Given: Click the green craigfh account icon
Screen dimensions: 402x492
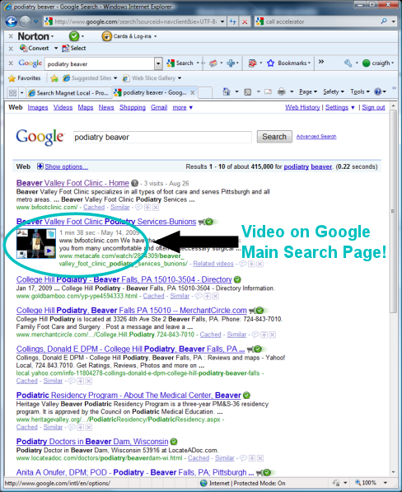Looking at the screenshot, I should click(x=366, y=63).
